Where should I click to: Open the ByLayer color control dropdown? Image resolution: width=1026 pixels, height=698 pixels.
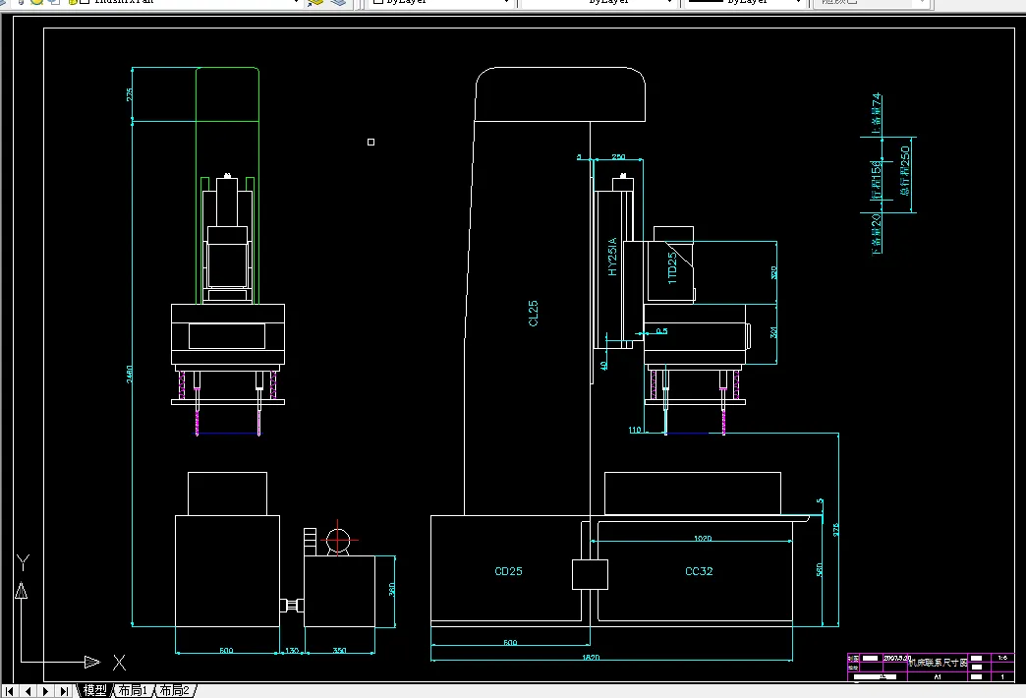click(x=441, y=2)
